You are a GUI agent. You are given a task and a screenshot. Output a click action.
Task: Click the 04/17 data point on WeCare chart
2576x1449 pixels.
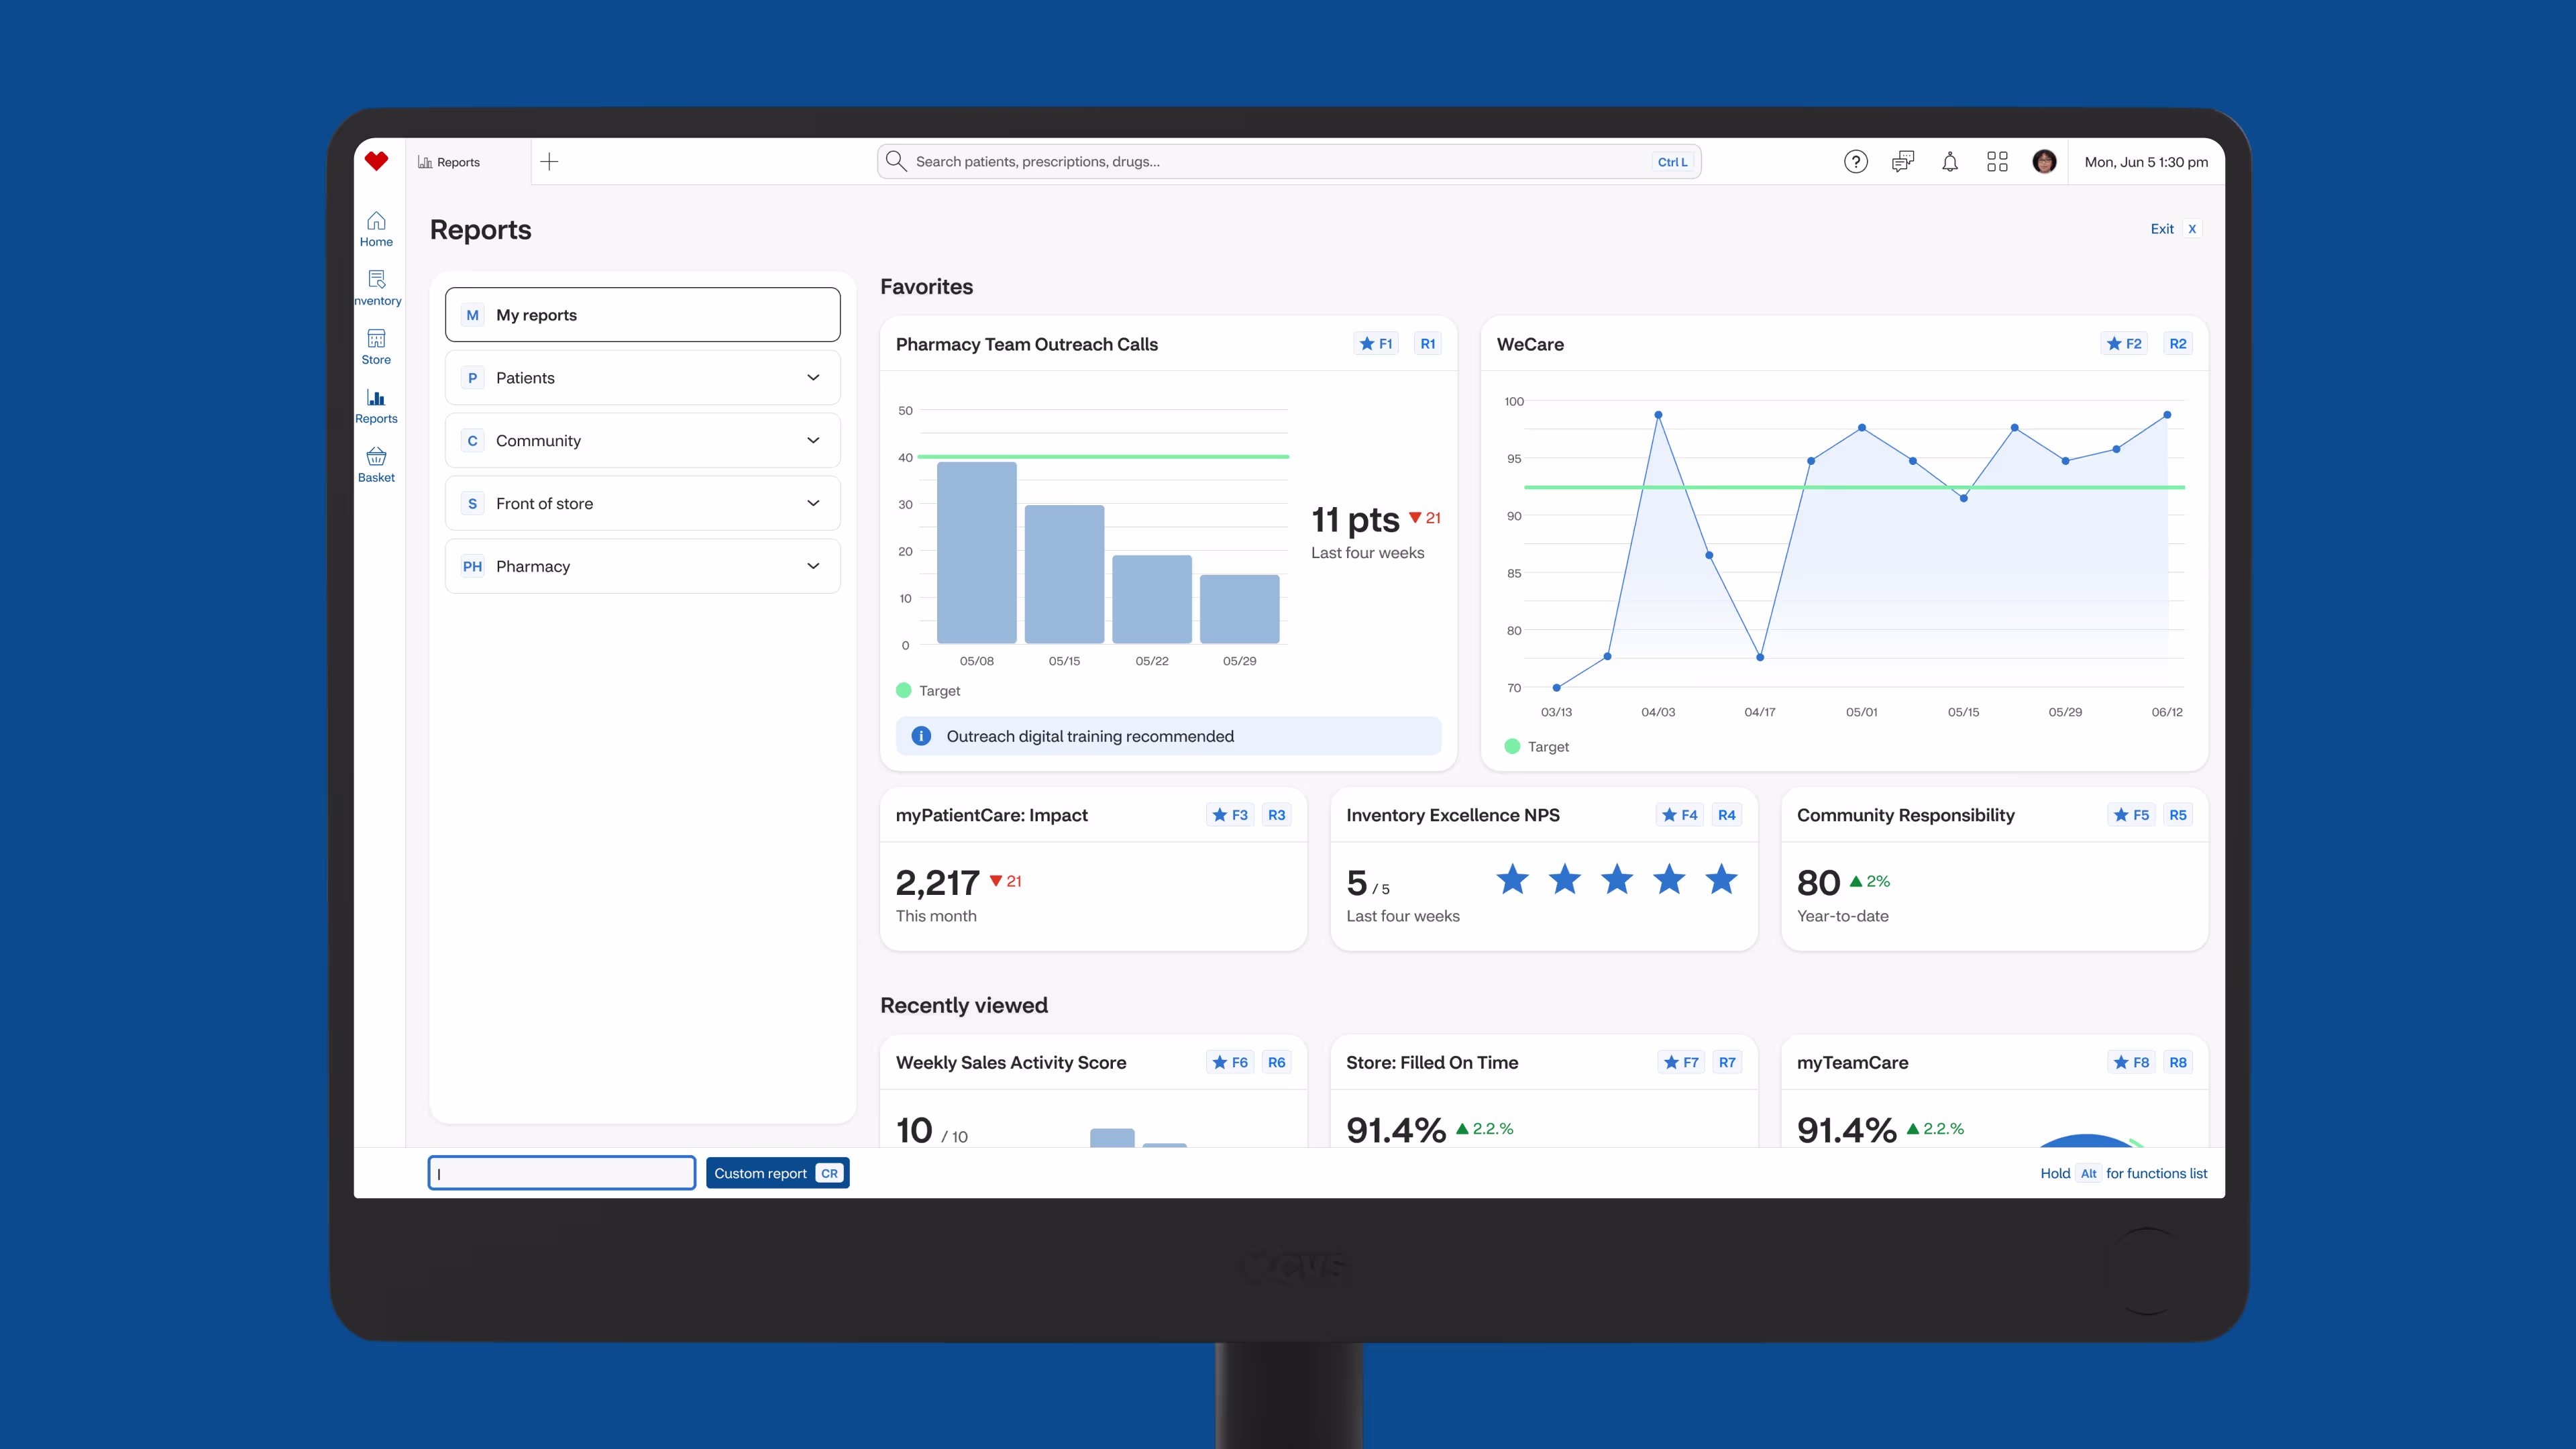[x=1760, y=657]
